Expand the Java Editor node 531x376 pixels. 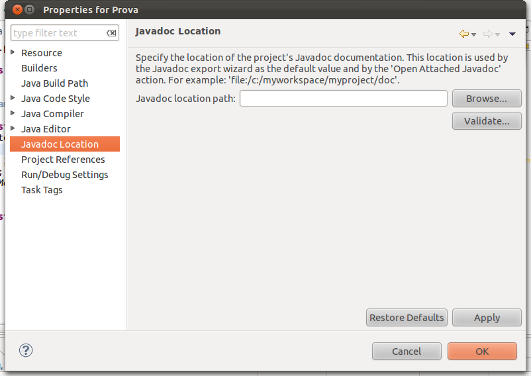click(x=14, y=128)
